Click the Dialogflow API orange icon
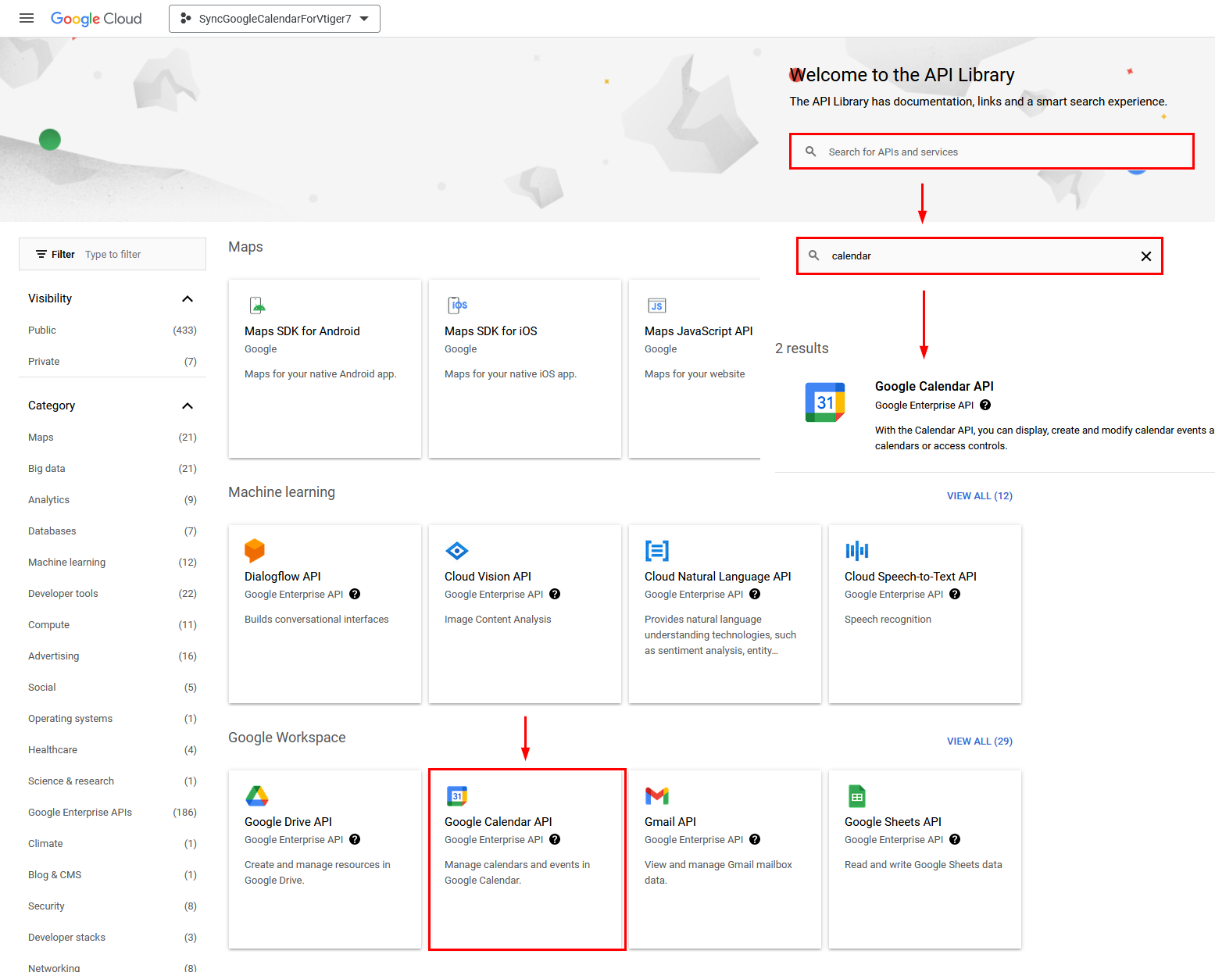Image resolution: width=1215 pixels, height=972 pixels. coord(255,550)
